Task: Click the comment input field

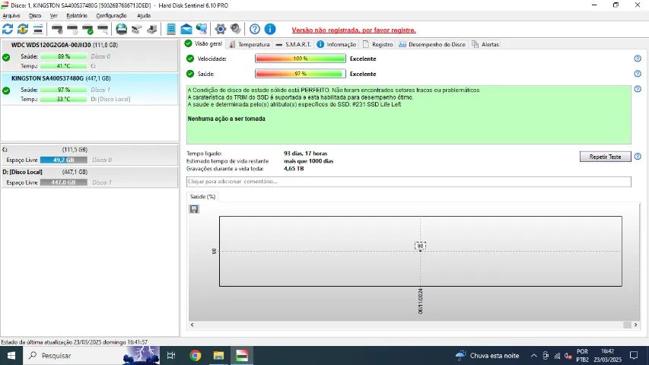Action: (x=409, y=181)
